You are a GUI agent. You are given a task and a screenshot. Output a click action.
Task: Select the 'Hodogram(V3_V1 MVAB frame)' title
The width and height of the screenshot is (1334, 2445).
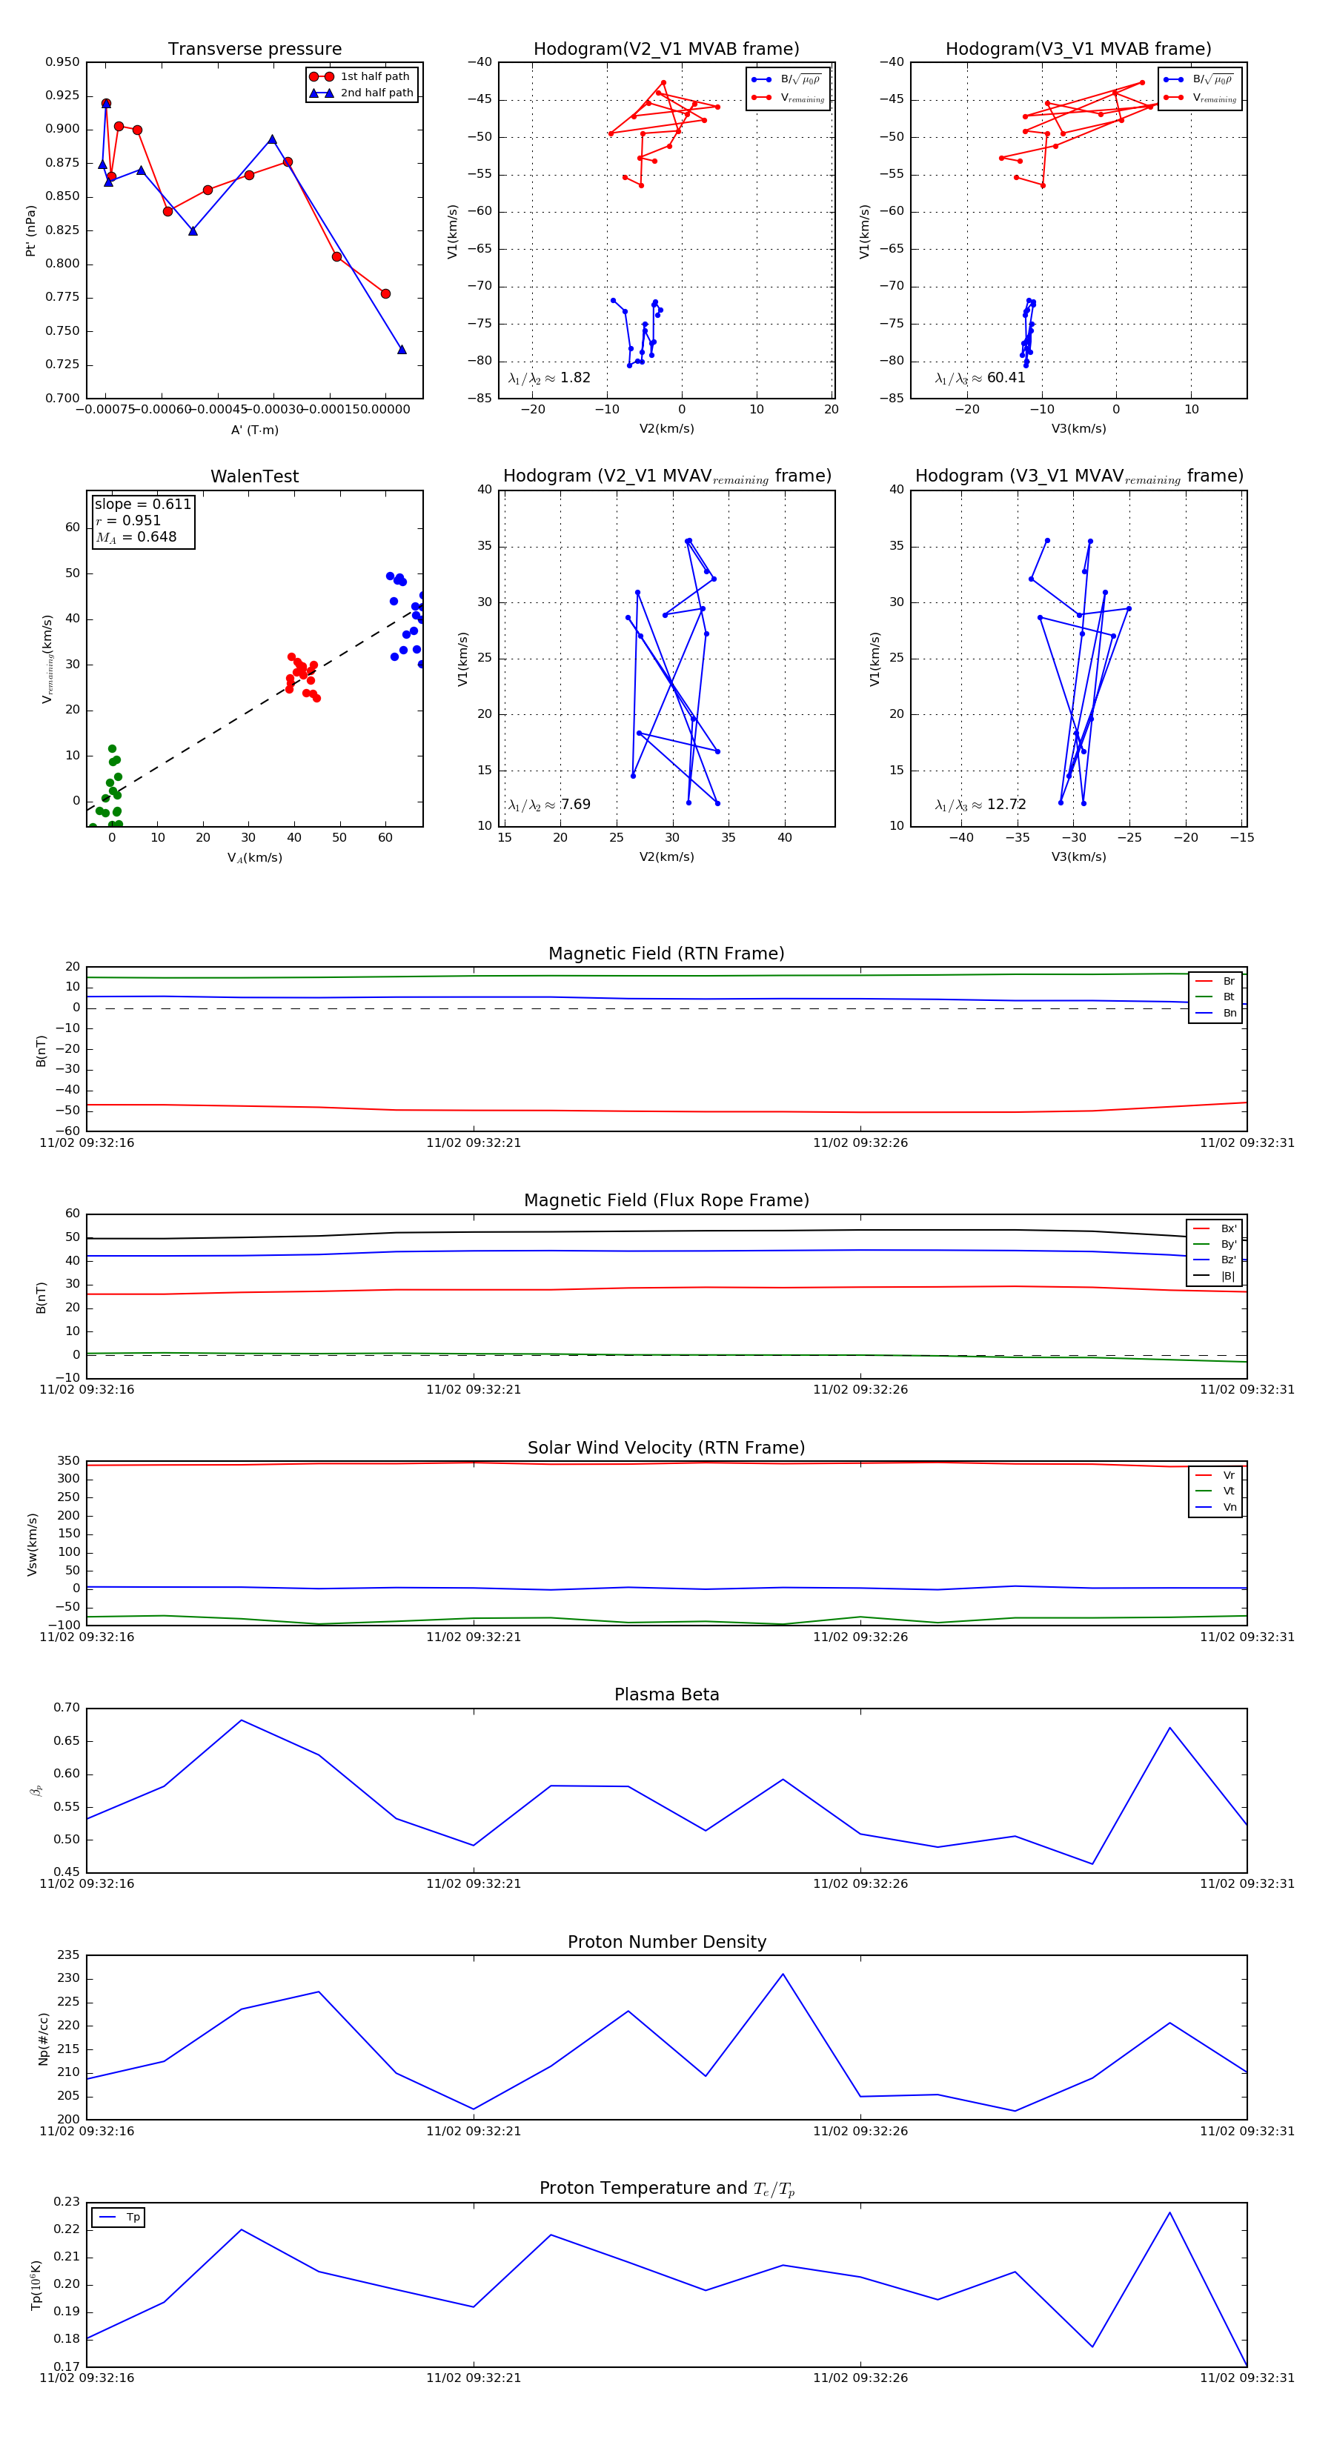pos(1078,50)
